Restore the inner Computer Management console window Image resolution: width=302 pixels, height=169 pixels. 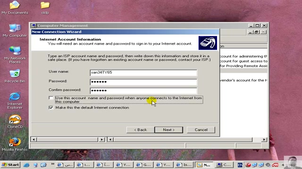tap(257, 32)
